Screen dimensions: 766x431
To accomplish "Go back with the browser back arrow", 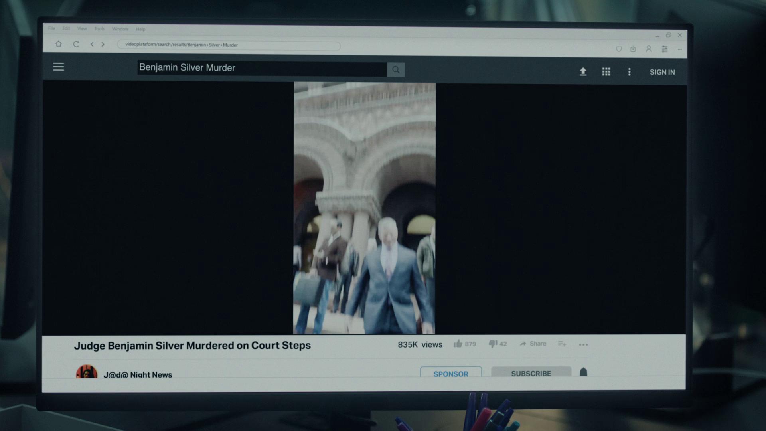I will (x=92, y=44).
